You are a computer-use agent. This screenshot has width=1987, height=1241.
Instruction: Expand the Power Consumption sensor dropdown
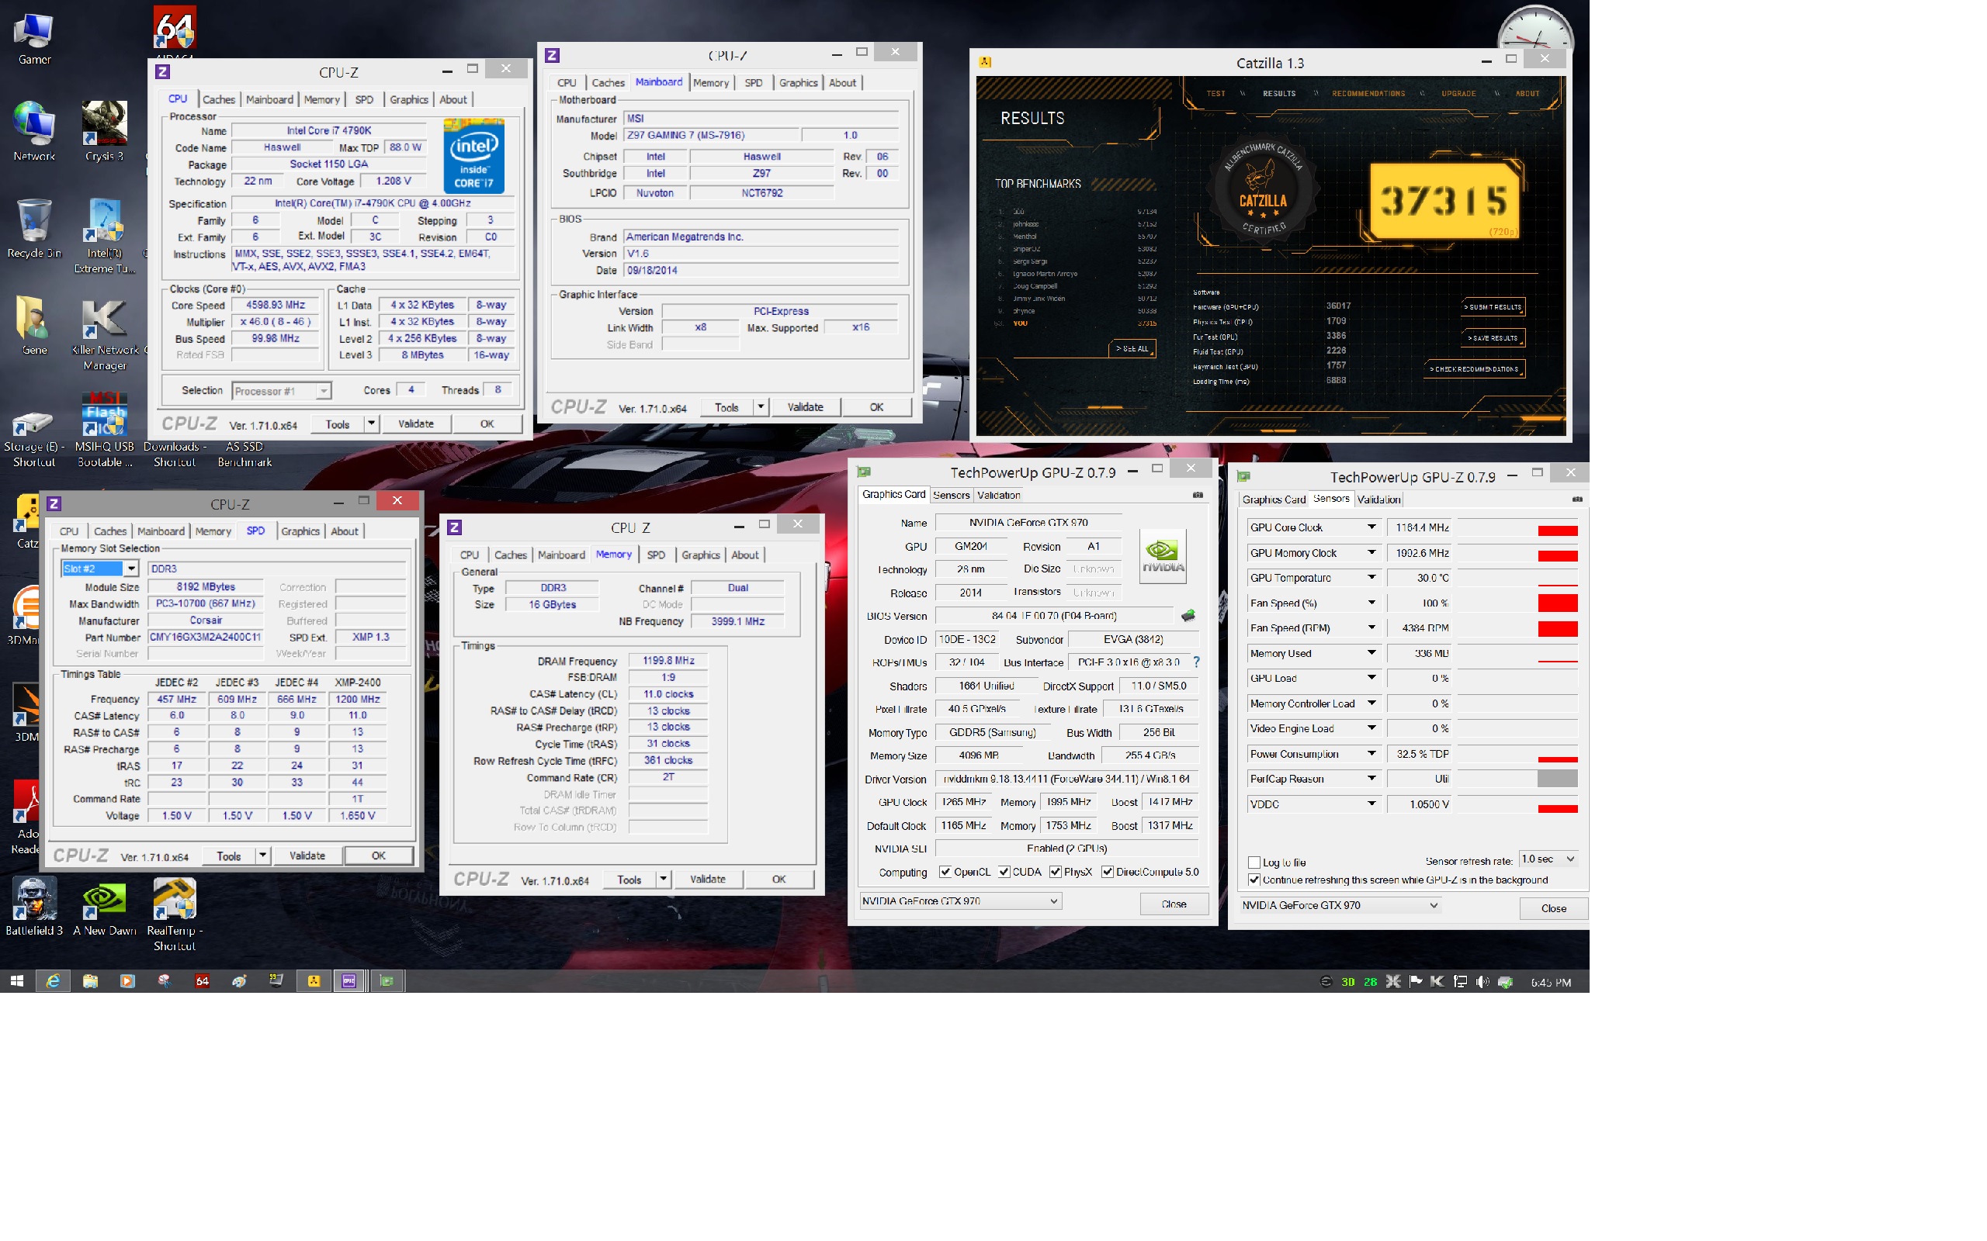click(1371, 753)
